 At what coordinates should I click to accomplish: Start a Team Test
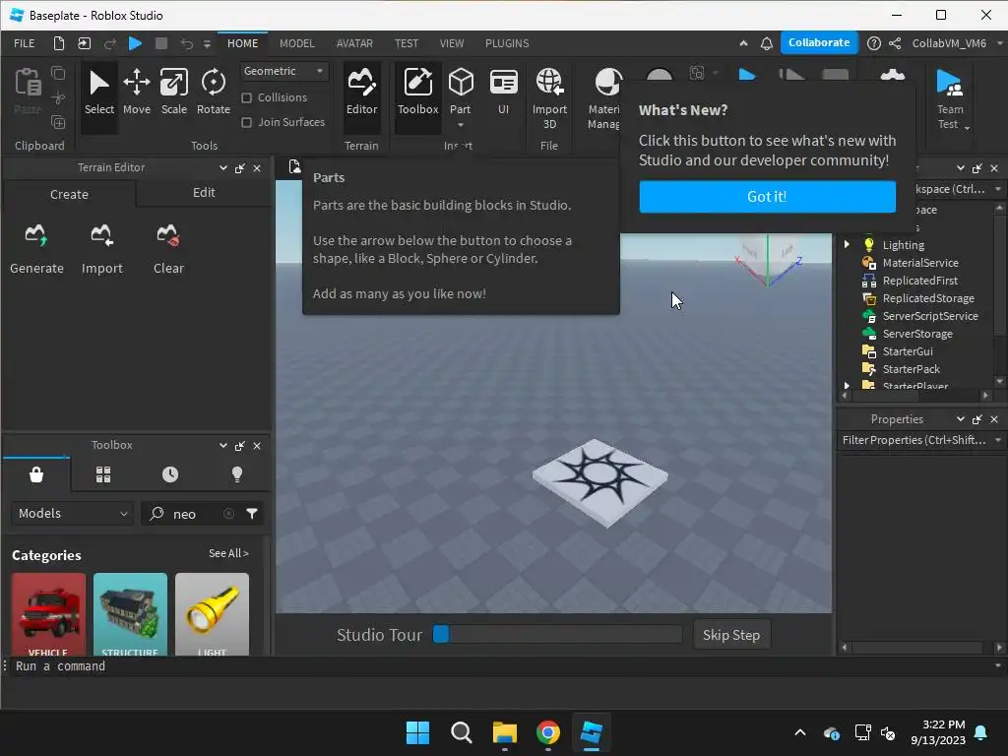pos(950,97)
